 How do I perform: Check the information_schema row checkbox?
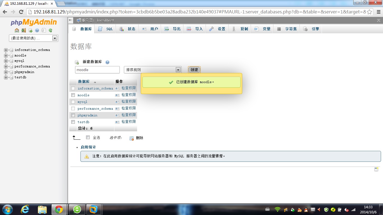coord(73,88)
